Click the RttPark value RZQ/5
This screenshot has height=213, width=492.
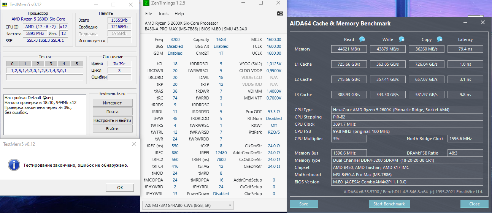pos(274,132)
